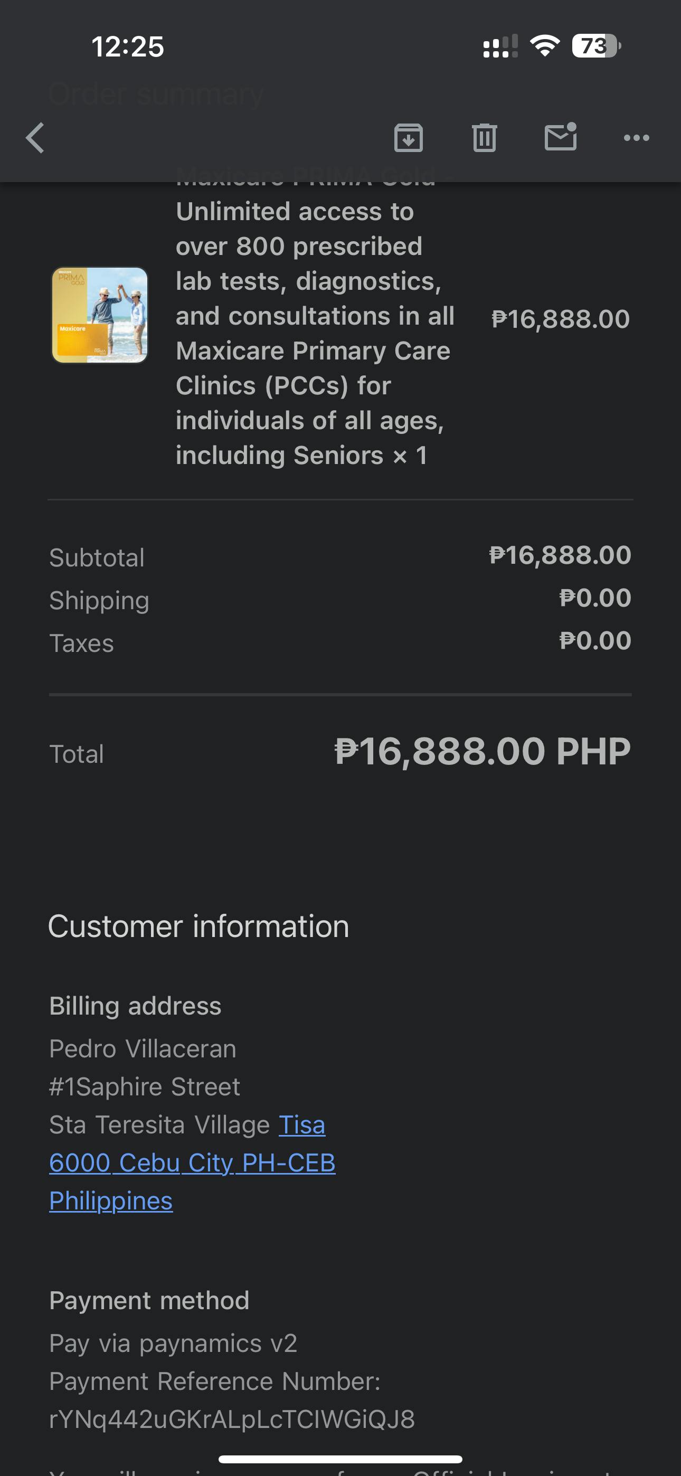
Task: Delete the email using the trash icon
Action: (485, 138)
